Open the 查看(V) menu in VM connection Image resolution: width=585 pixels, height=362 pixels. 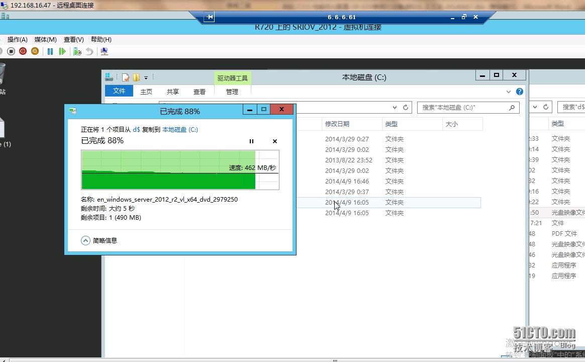point(73,40)
